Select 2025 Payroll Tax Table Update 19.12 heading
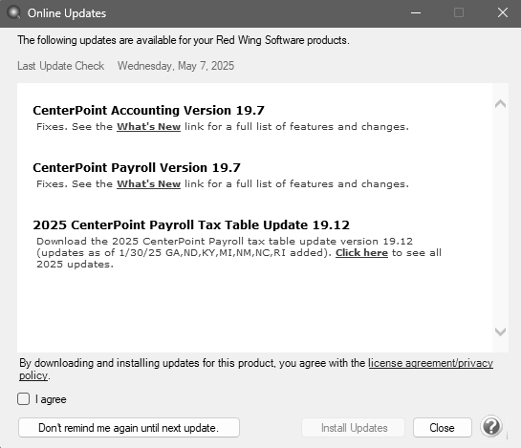The image size is (521, 448). (x=191, y=225)
